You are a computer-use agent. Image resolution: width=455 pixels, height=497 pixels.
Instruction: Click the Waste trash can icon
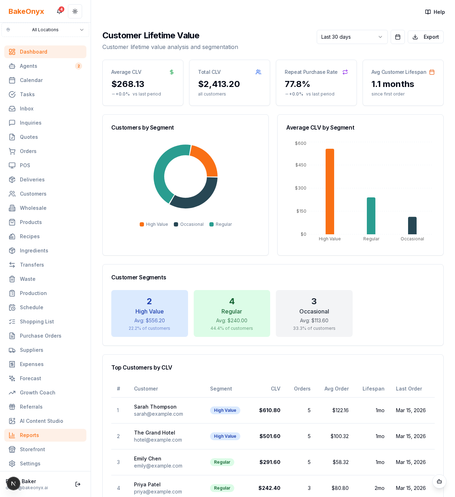(12, 279)
